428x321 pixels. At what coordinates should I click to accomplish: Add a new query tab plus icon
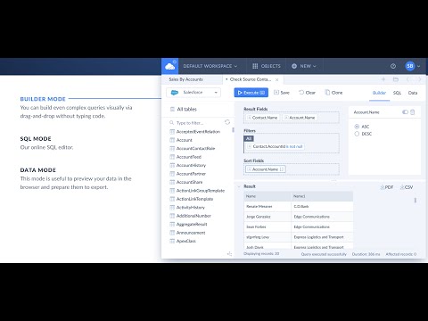383,79
